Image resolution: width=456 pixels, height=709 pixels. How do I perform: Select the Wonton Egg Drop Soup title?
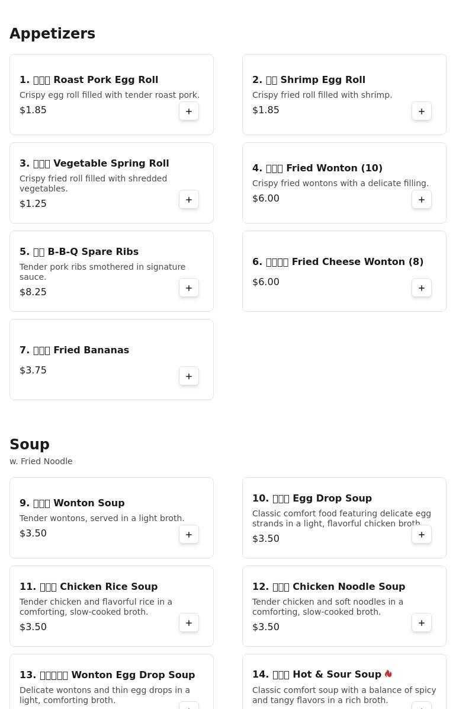pyautogui.click(x=107, y=675)
